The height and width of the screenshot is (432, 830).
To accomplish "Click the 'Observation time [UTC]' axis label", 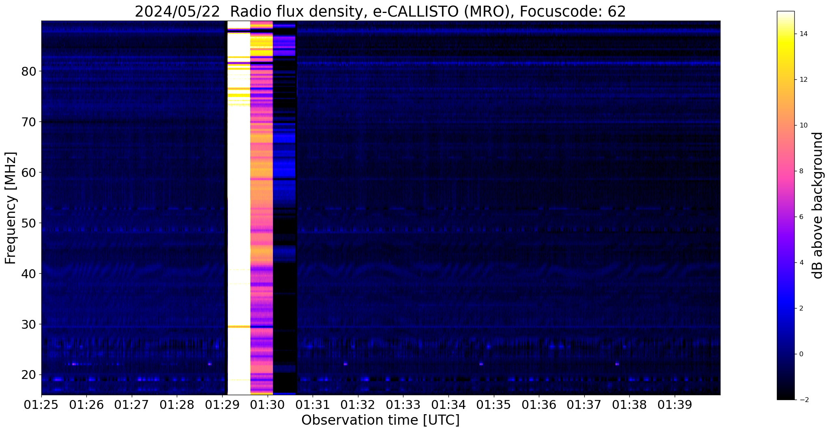I will 380,420.
